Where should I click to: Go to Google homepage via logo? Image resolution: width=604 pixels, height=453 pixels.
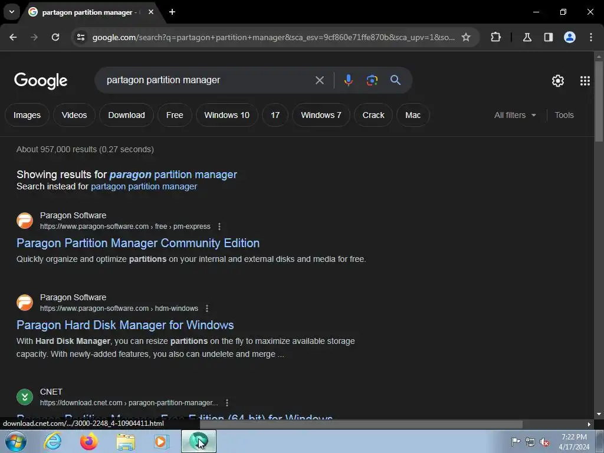coord(41,80)
